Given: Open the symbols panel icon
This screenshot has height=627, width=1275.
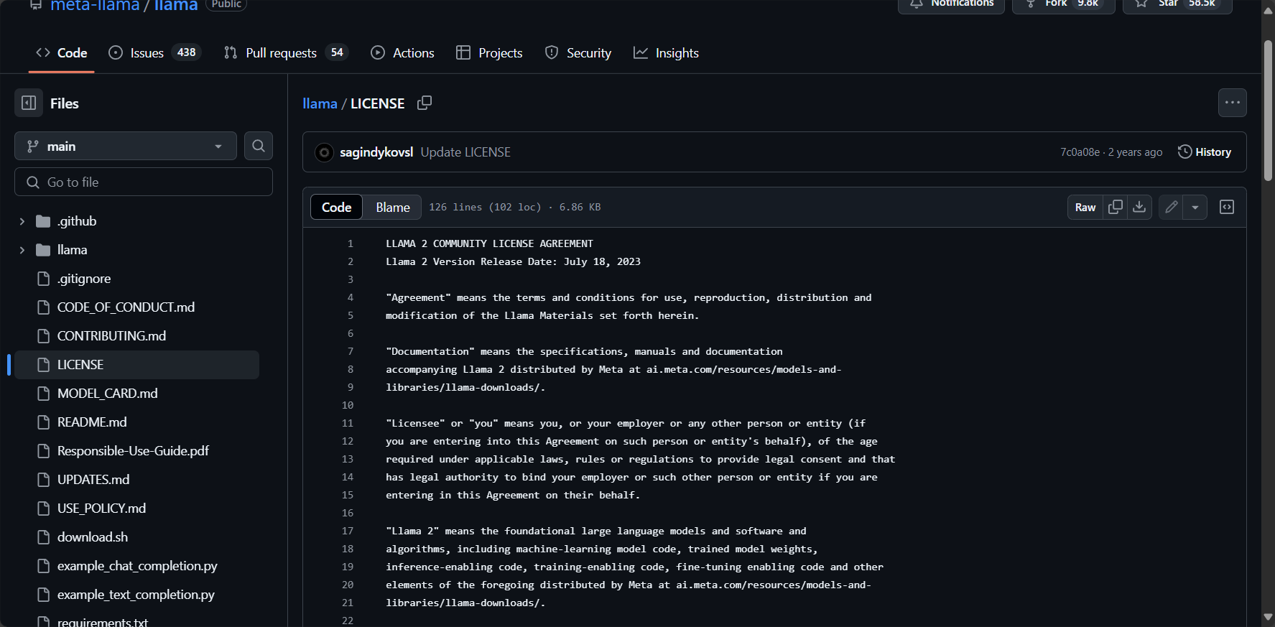Looking at the screenshot, I should pyautogui.click(x=1227, y=207).
